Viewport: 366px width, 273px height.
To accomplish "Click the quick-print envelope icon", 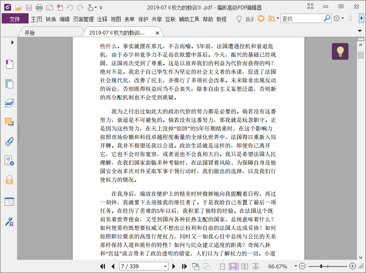I will point(49,8).
